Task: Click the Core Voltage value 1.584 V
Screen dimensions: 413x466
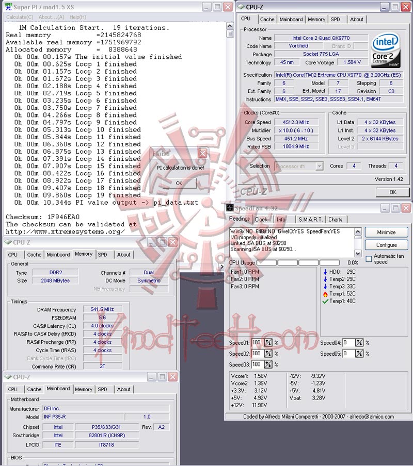Action: (352, 62)
